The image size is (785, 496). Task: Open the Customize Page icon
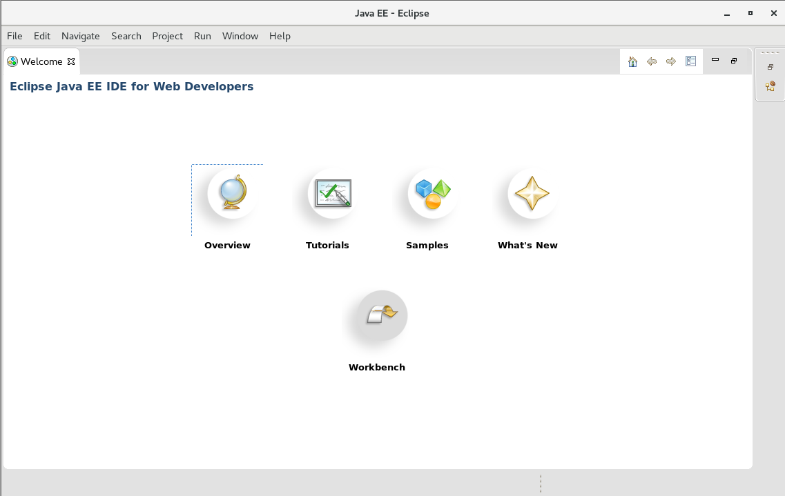[x=691, y=61]
